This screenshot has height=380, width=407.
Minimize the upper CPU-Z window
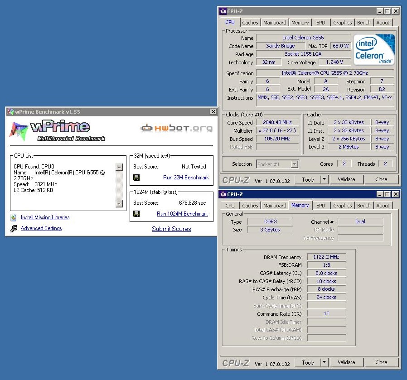pos(380,11)
